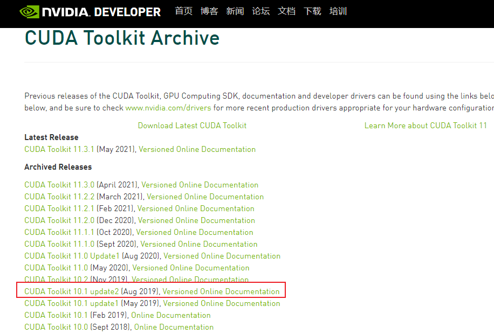Screen dimensions: 494x334
Task: Click the Latest Release heading text
Action: pyautogui.click(x=51, y=137)
